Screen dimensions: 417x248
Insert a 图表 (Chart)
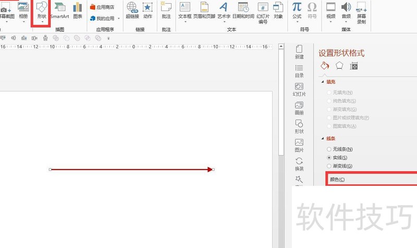(78, 11)
